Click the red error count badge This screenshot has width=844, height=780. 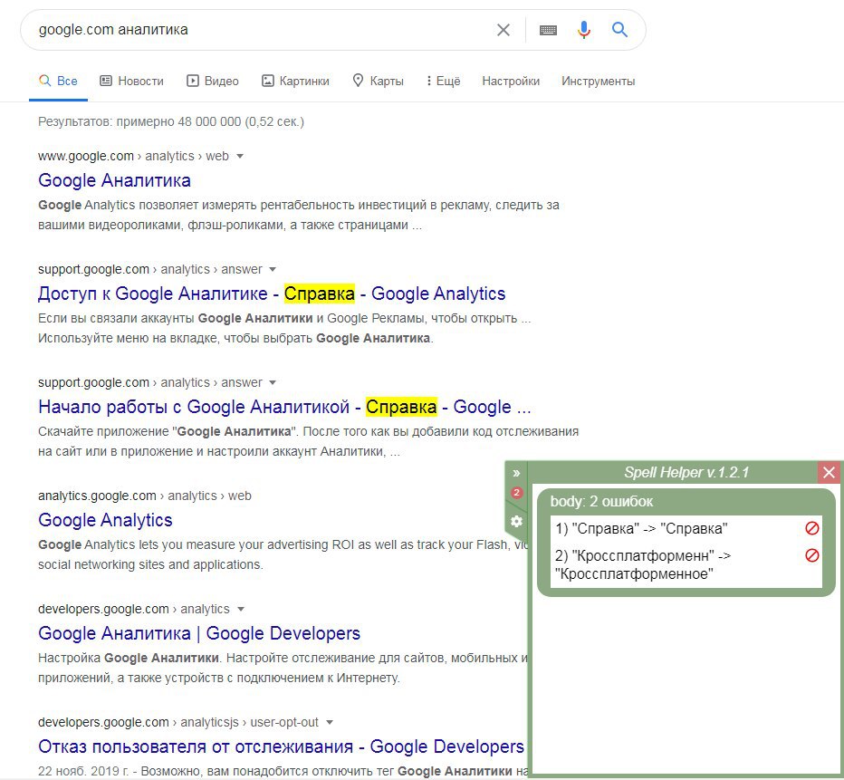517,492
